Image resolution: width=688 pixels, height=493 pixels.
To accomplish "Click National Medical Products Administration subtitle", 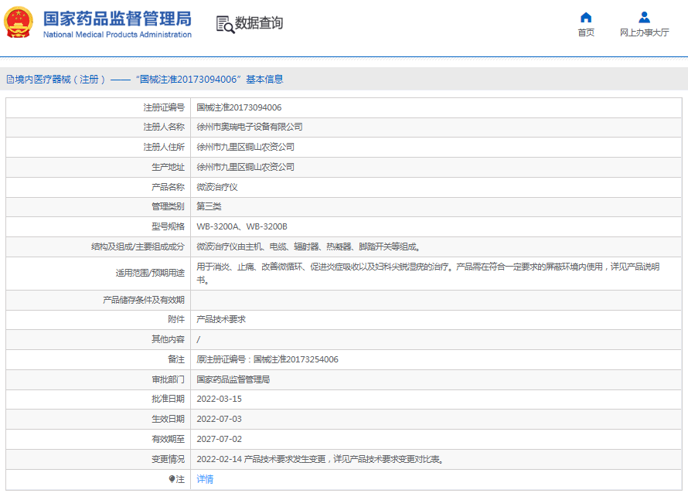I will (x=117, y=35).
